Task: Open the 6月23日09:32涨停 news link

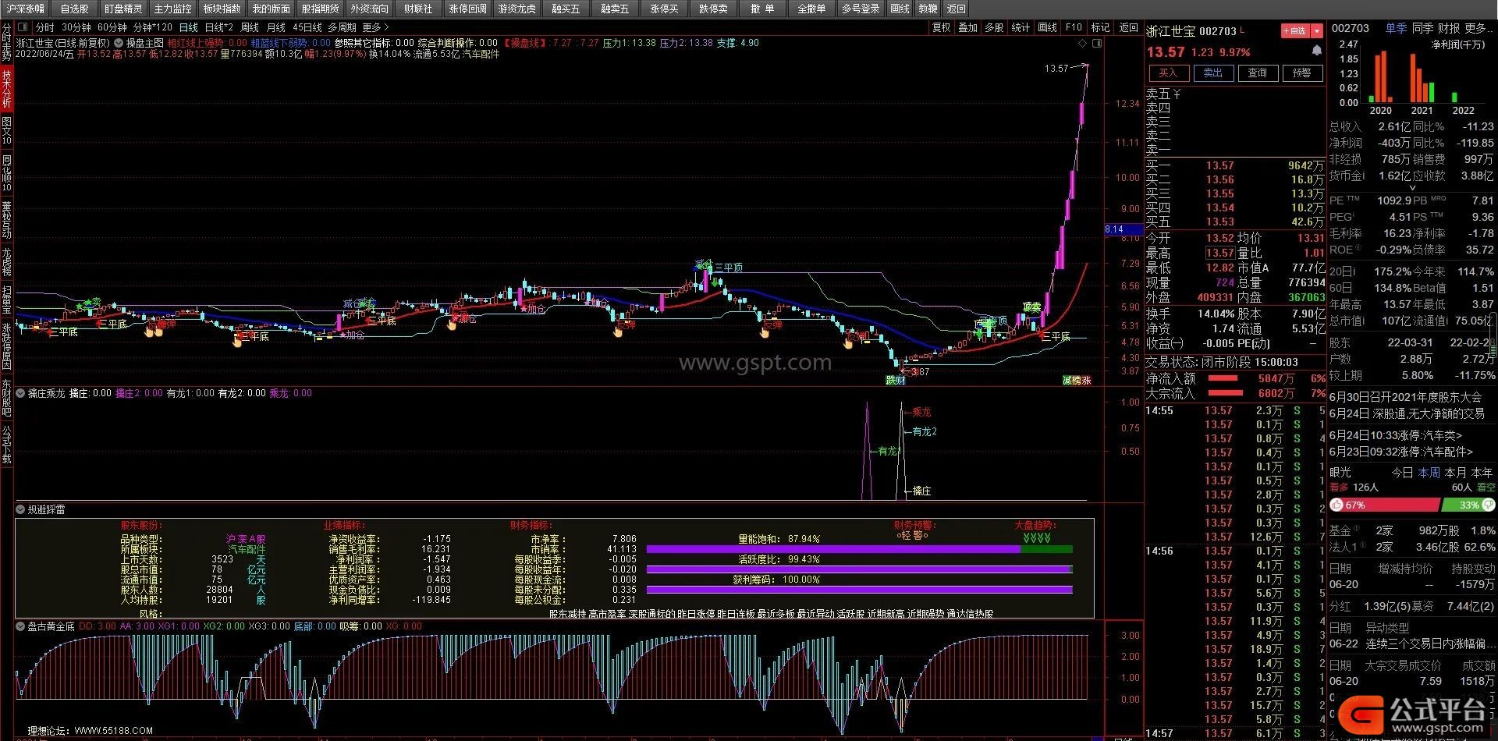Action: (x=1400, y=452)
